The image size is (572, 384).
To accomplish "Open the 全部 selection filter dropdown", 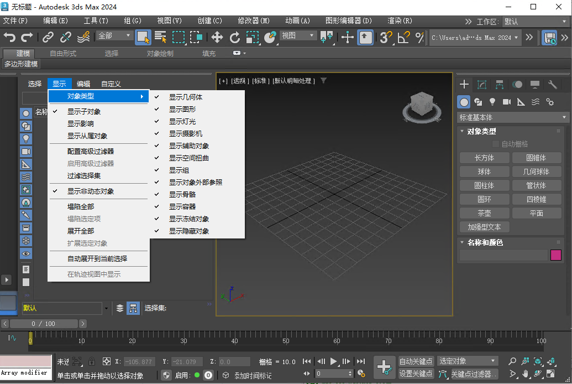I will click(114, 34).
